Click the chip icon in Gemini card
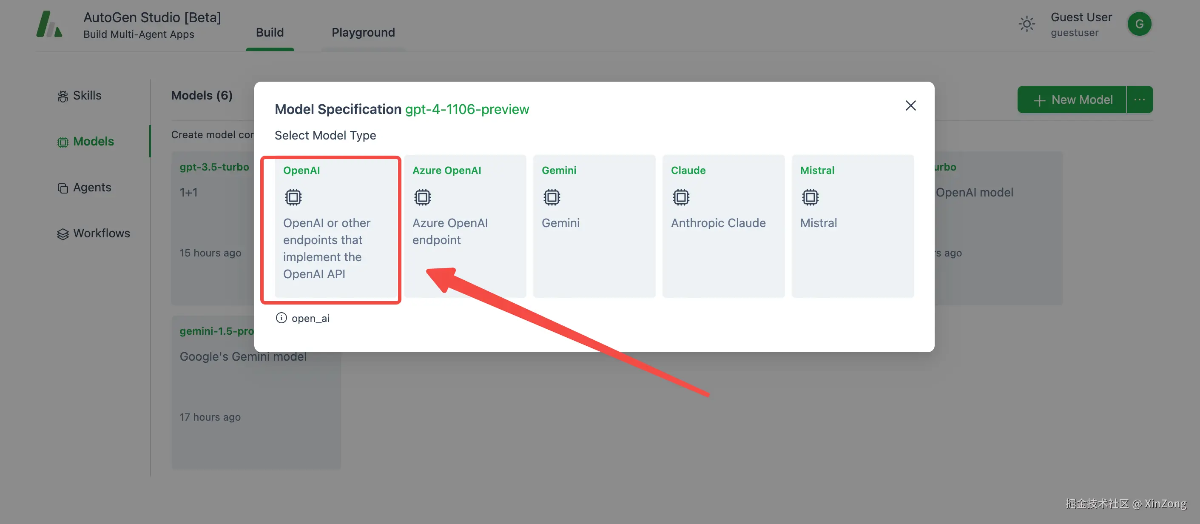This screenshot has width=1200, height=524. click(x=552, y=197)
